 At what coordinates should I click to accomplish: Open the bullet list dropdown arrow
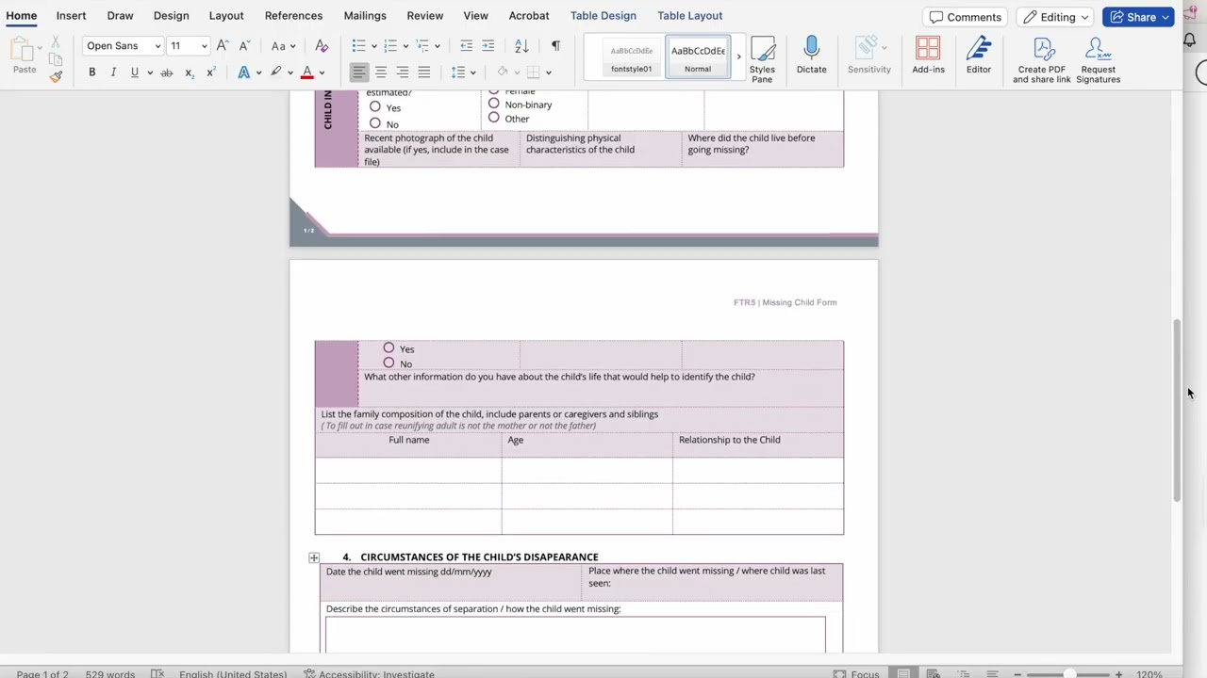tap(374, 45)
